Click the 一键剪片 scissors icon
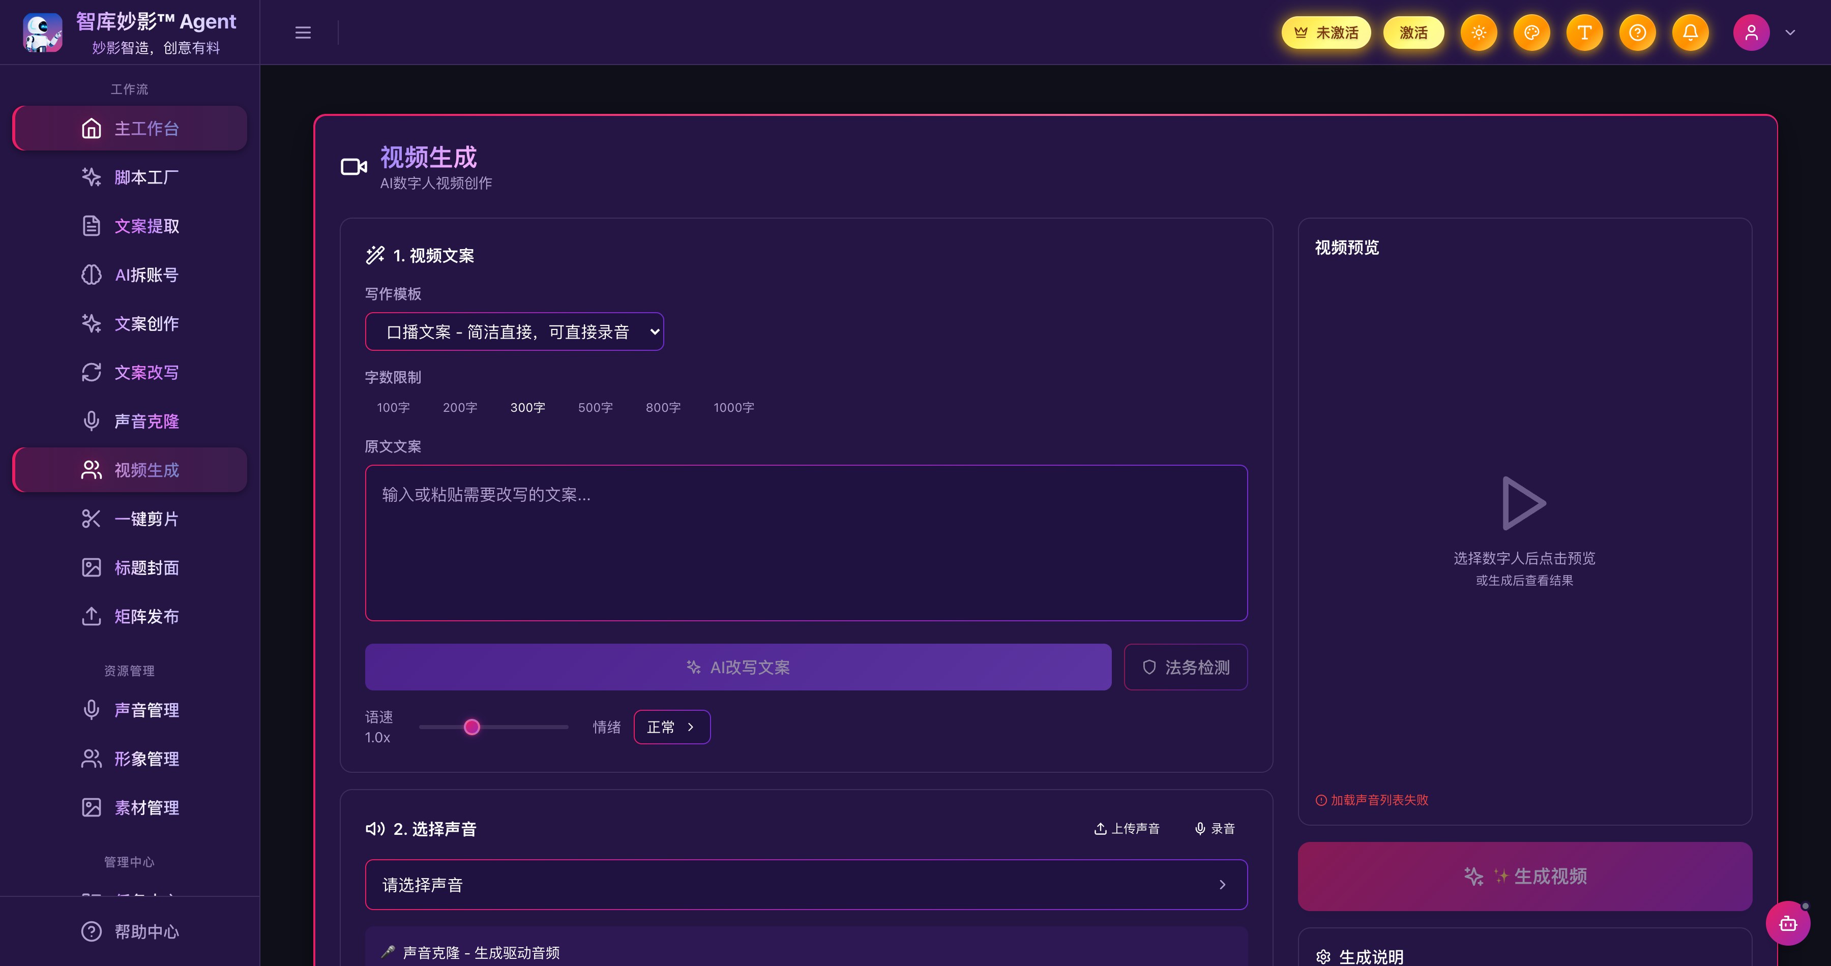Viewport: 1831px width, 966px height. click(91, 519)
